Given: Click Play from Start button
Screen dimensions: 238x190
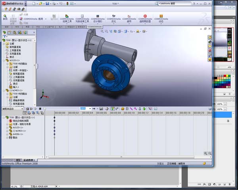Looking at the screenshot, I should 32,108.
